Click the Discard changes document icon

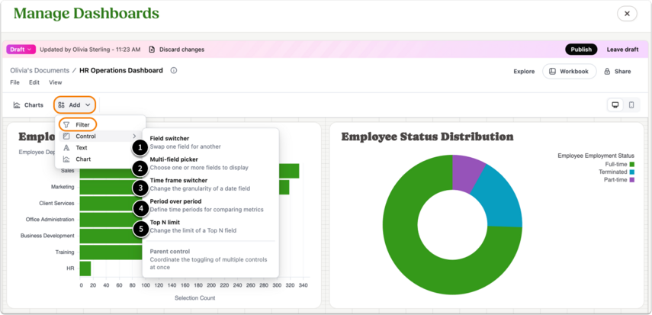pyautogui.click(x=152, y=50)
